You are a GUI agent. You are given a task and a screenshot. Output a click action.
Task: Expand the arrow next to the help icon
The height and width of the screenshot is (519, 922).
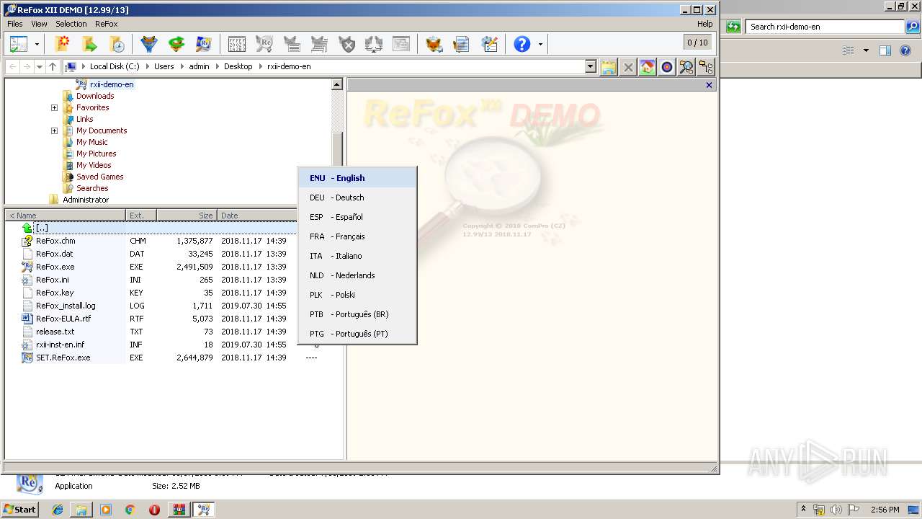click(540, 45)
